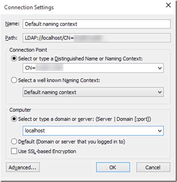Viewport: 177px width, 182px height.
Task: Open the Advanced... settings button
Action: click(23, 167)
